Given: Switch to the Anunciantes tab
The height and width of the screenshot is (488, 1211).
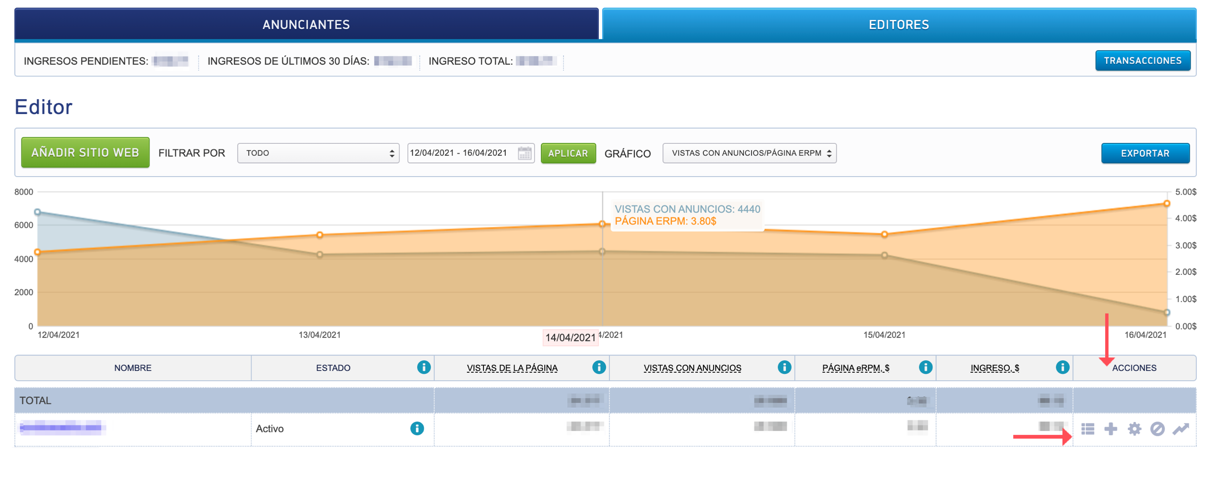Looking at the screenshot, I should (x=306, y=25).
